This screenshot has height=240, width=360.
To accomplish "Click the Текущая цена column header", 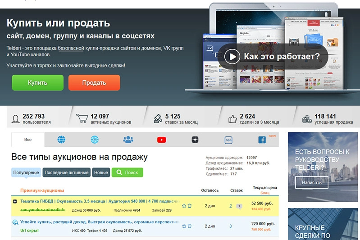I will pos(265,188).
